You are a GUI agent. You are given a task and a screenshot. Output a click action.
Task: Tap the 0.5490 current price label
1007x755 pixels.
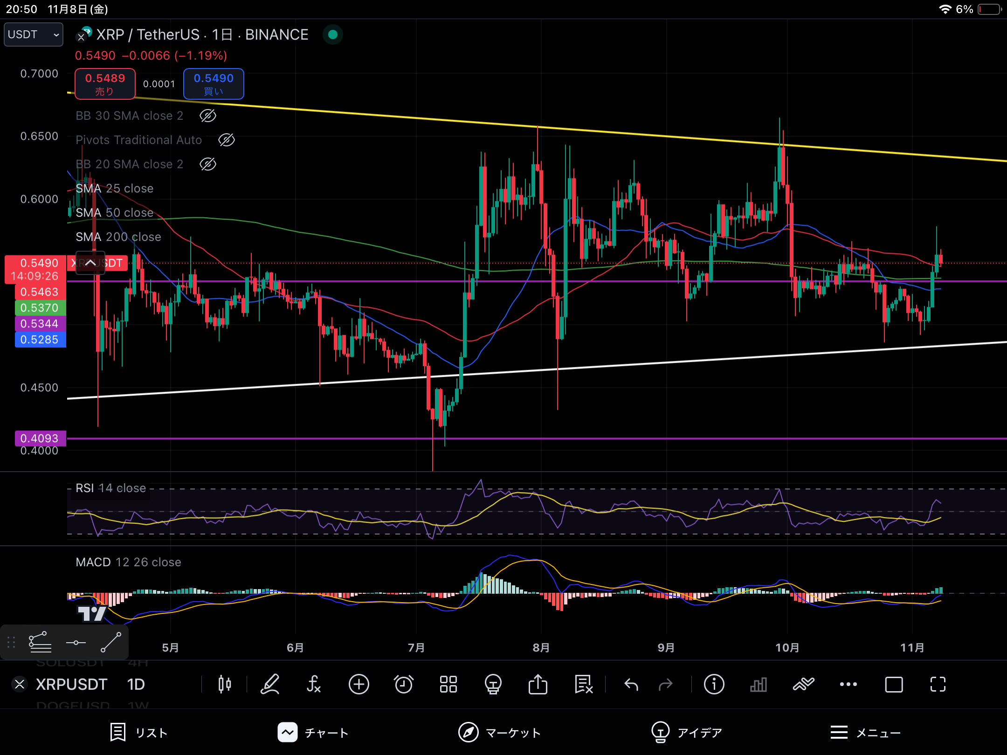tap(35, 269)
